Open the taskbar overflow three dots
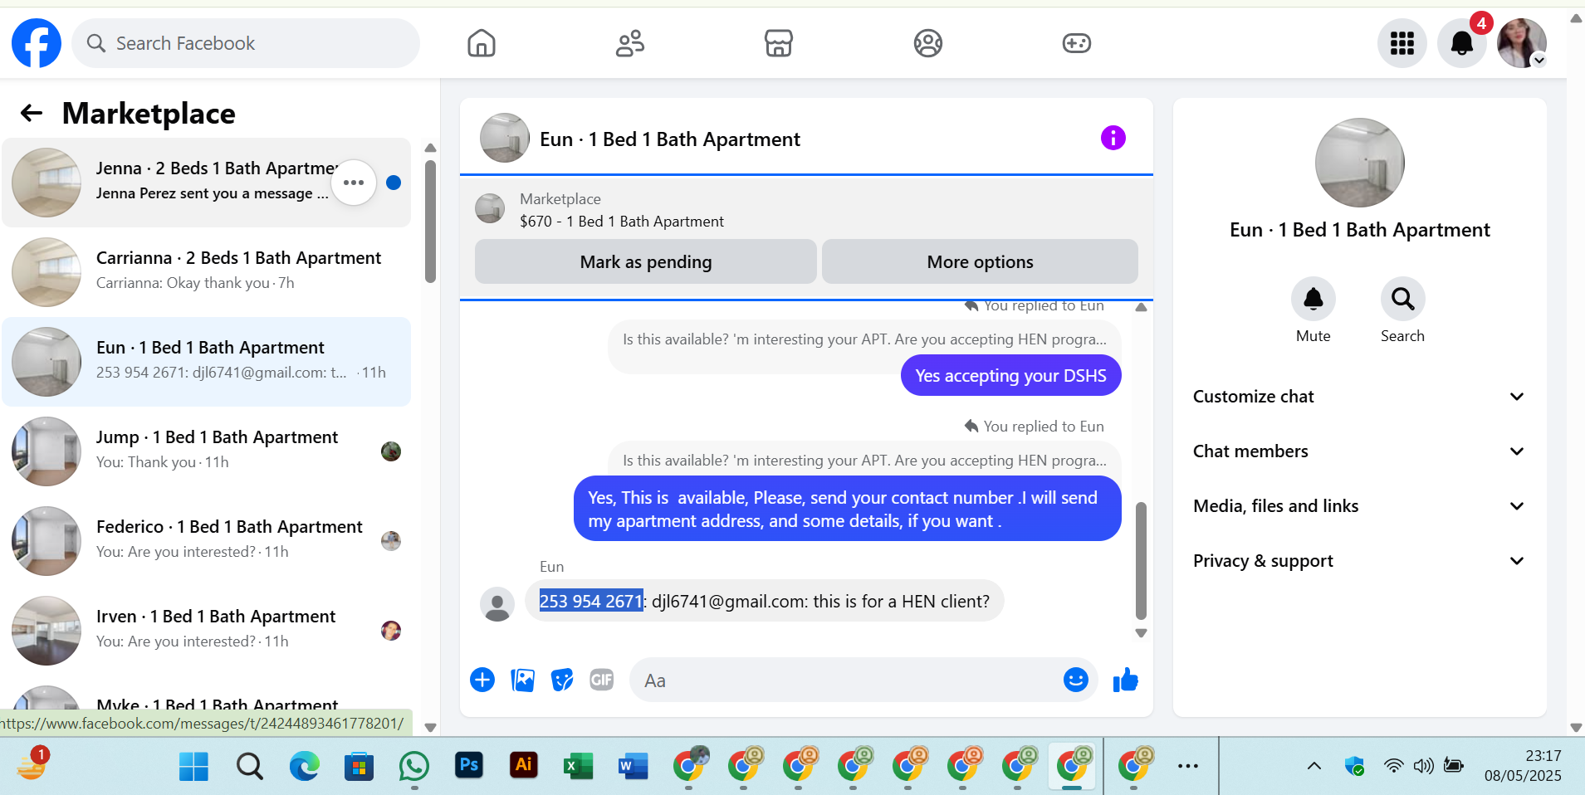Screen dimensions: 1585x795 click(x=1188, y=766)
